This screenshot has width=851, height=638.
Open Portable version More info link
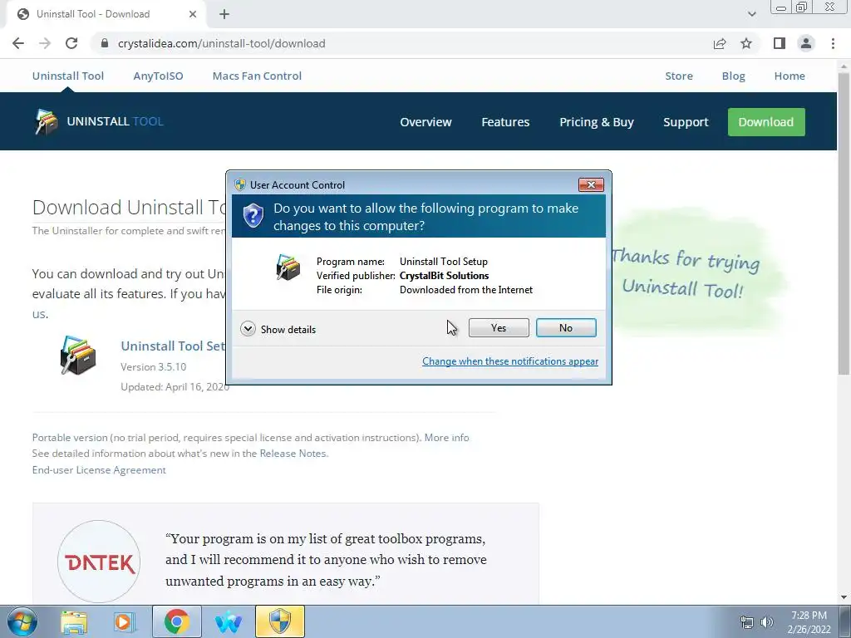(x=446, y=437)
